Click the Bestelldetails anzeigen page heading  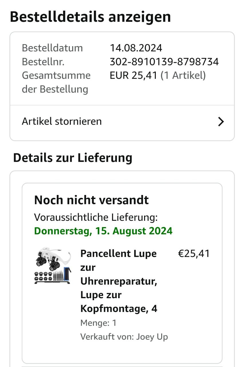[x=90, y=17]
